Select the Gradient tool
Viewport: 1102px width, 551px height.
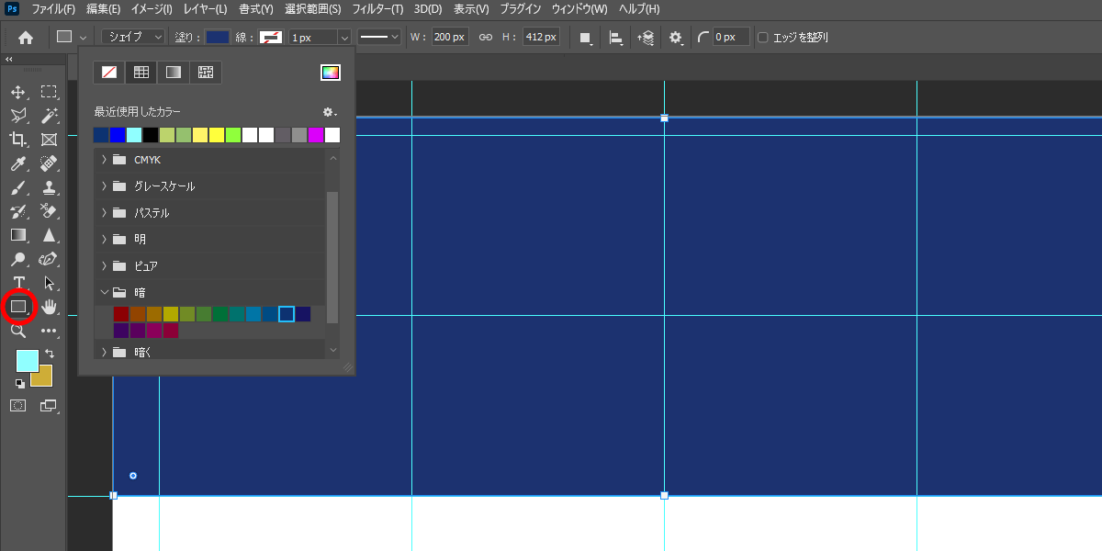point(18,235)
